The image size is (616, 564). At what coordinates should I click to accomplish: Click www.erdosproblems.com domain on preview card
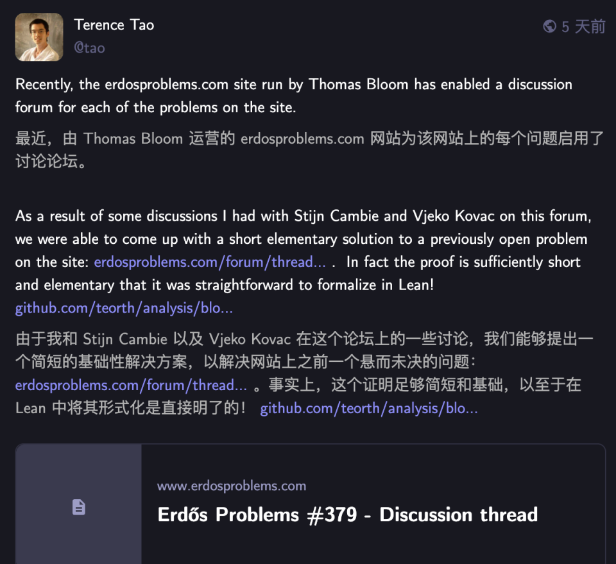point(231,486)
